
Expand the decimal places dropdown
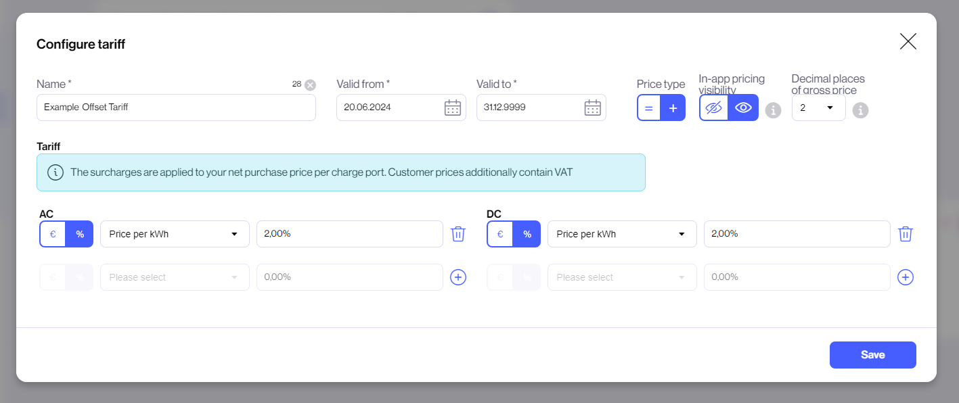[x=818, y=108]
